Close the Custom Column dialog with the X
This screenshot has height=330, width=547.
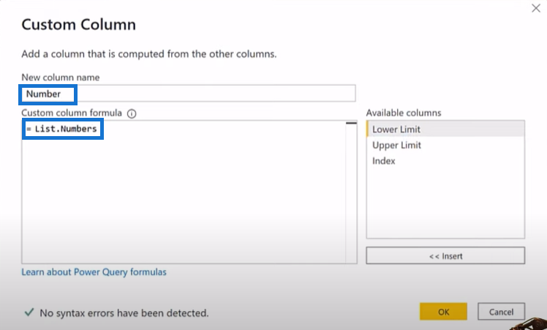tap(536, 8)
